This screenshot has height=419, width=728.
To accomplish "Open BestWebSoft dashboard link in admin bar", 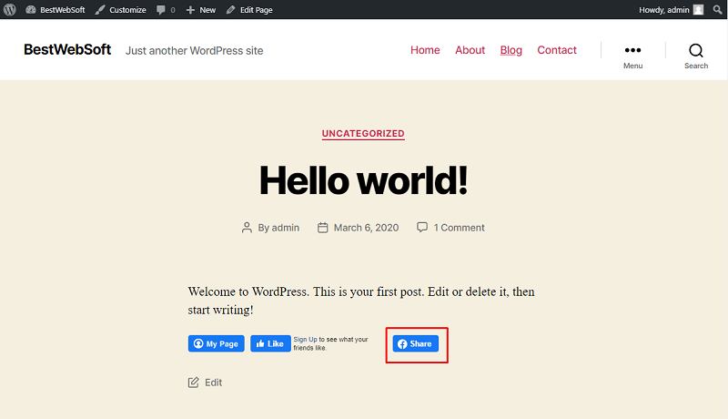I will (x=56, y=10).
